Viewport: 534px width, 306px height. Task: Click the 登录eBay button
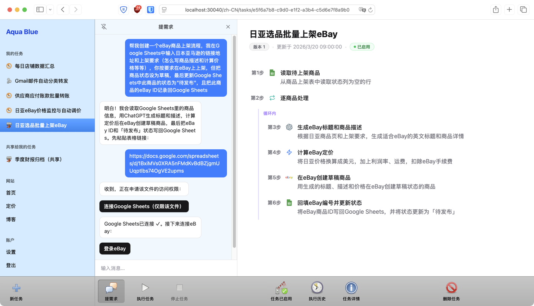[115, 248]
